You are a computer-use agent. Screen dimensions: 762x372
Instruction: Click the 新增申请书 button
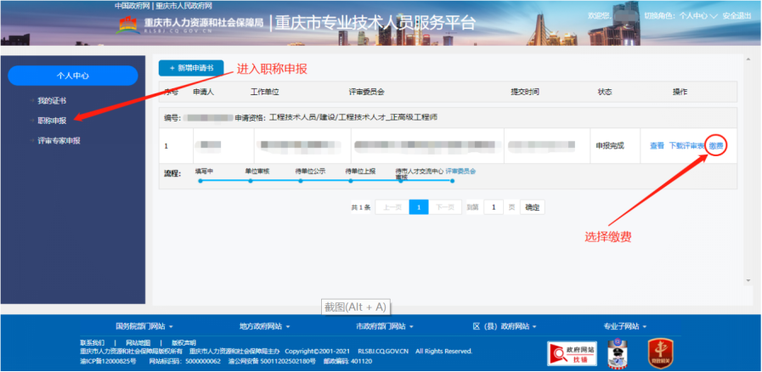[191, 67]
